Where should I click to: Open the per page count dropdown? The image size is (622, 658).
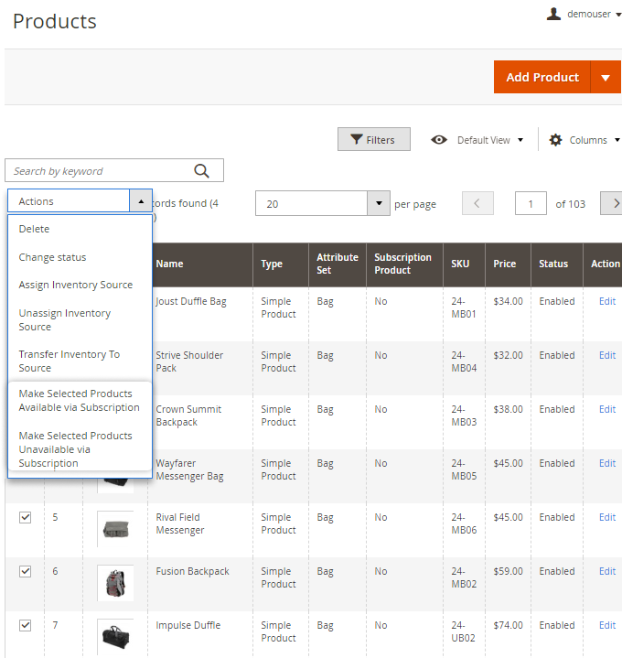pyautogui.click(x=379, y=204)
